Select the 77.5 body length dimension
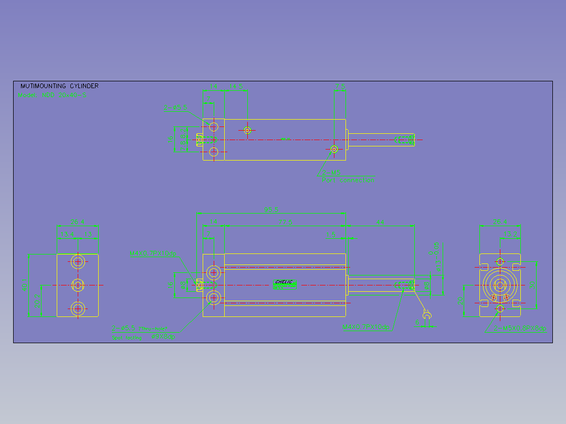566x424 pixels. 285,222
